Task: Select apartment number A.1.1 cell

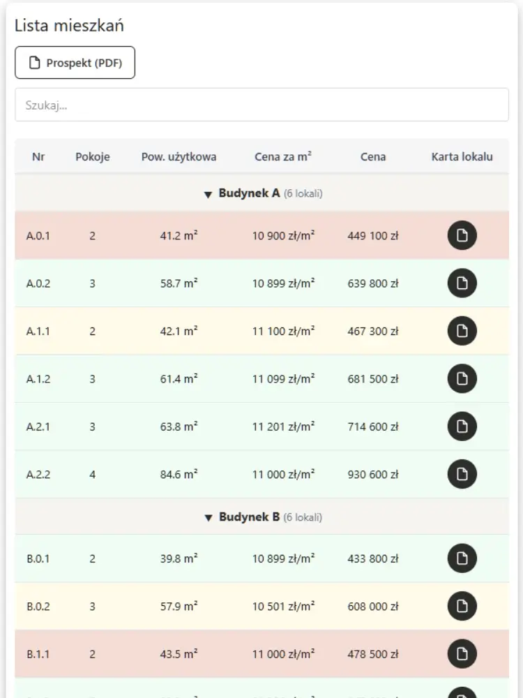Action: pyautogui.click(x=38, y=331)
